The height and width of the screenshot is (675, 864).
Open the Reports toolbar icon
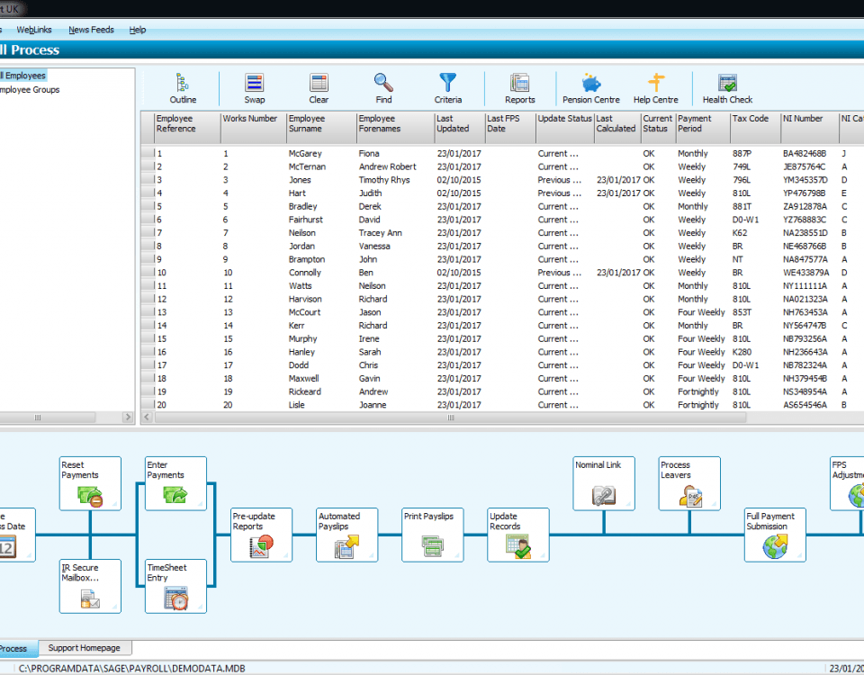click(519, 88)
